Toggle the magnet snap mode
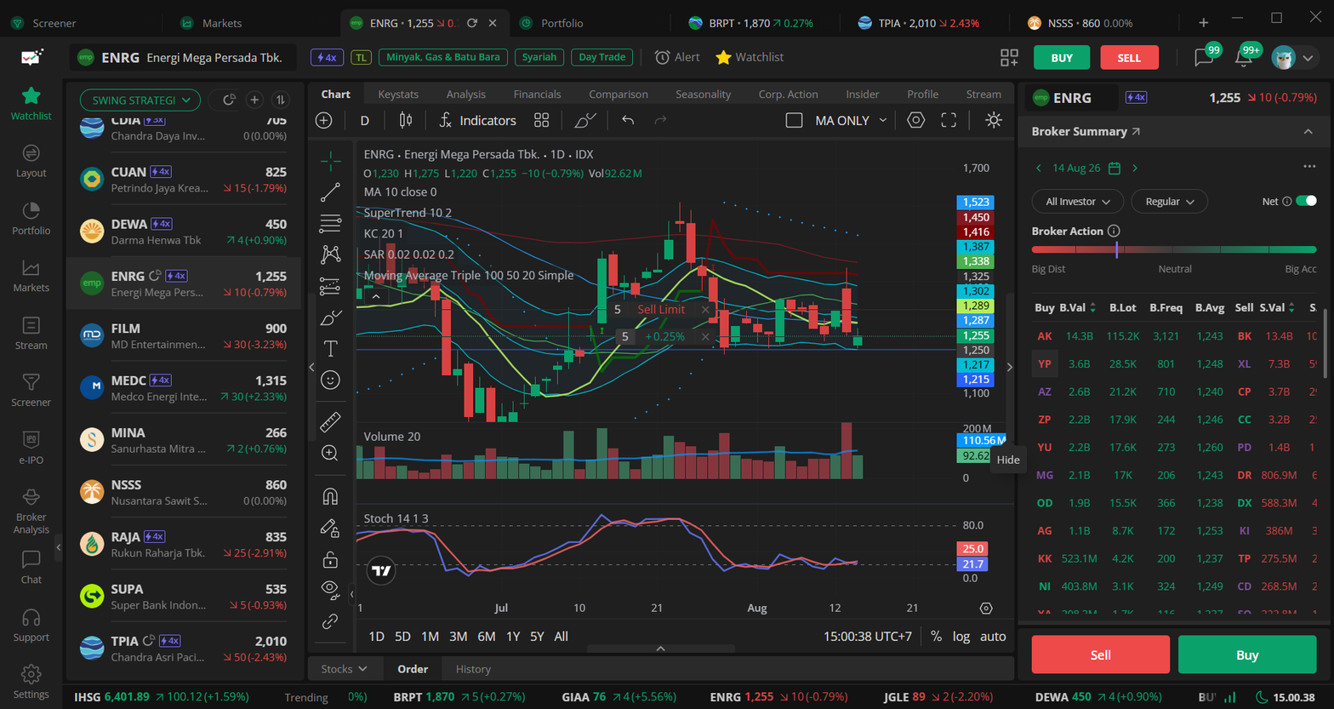The width and height of the screenshot is (1334, 709). (x=330, y=496)
